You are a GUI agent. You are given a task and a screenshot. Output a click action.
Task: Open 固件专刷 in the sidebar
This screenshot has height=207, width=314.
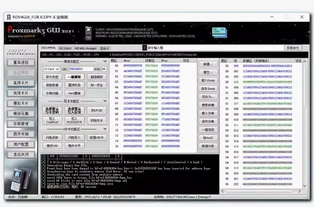pos(21,134)
